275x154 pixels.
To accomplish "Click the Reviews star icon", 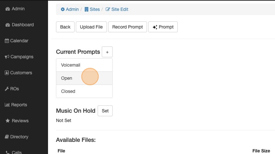I will tap(8, 121).
